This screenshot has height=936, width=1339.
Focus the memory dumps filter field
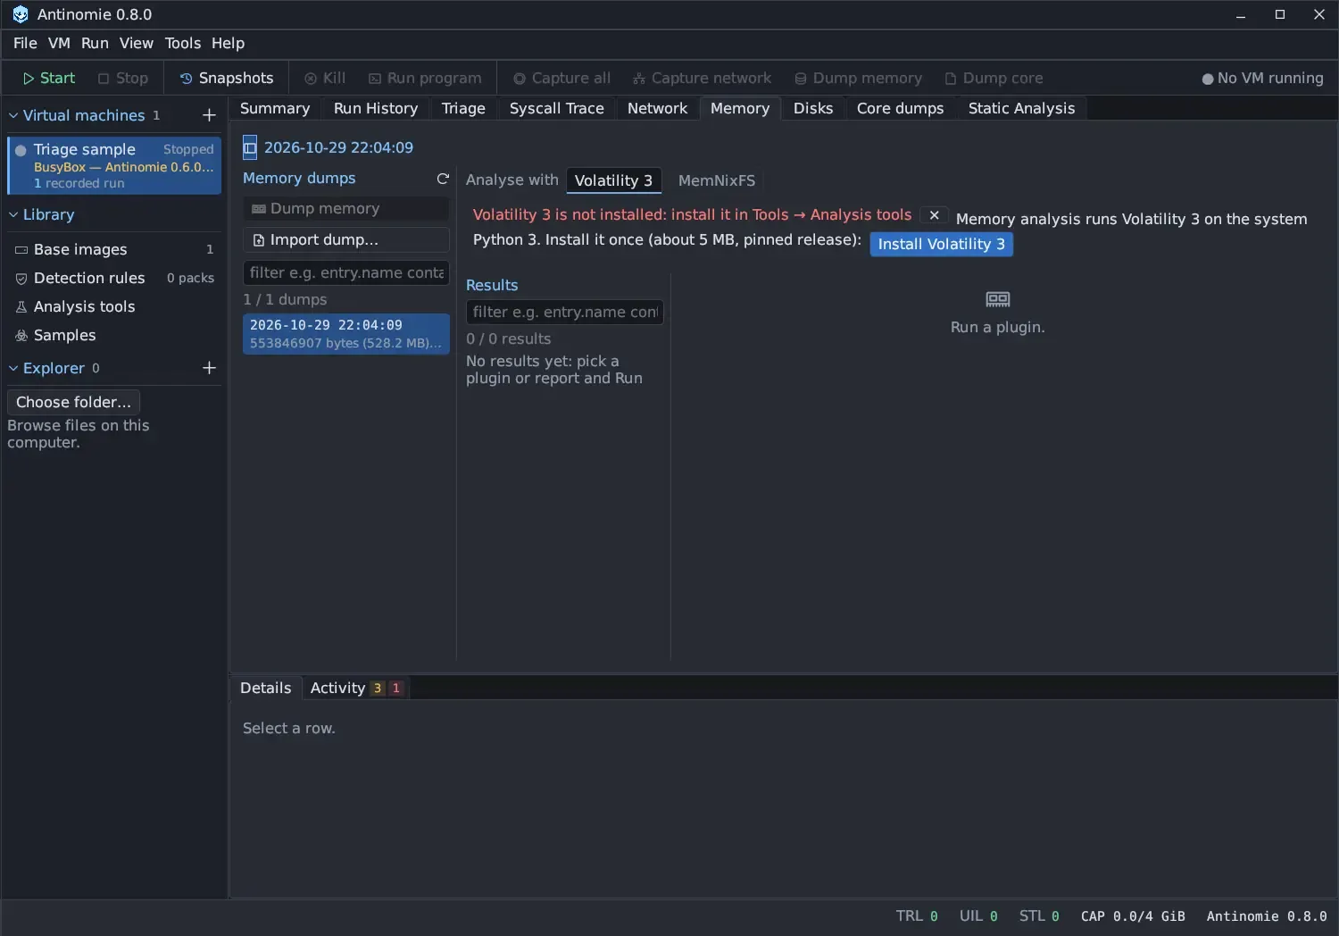[x=345, y=272]
